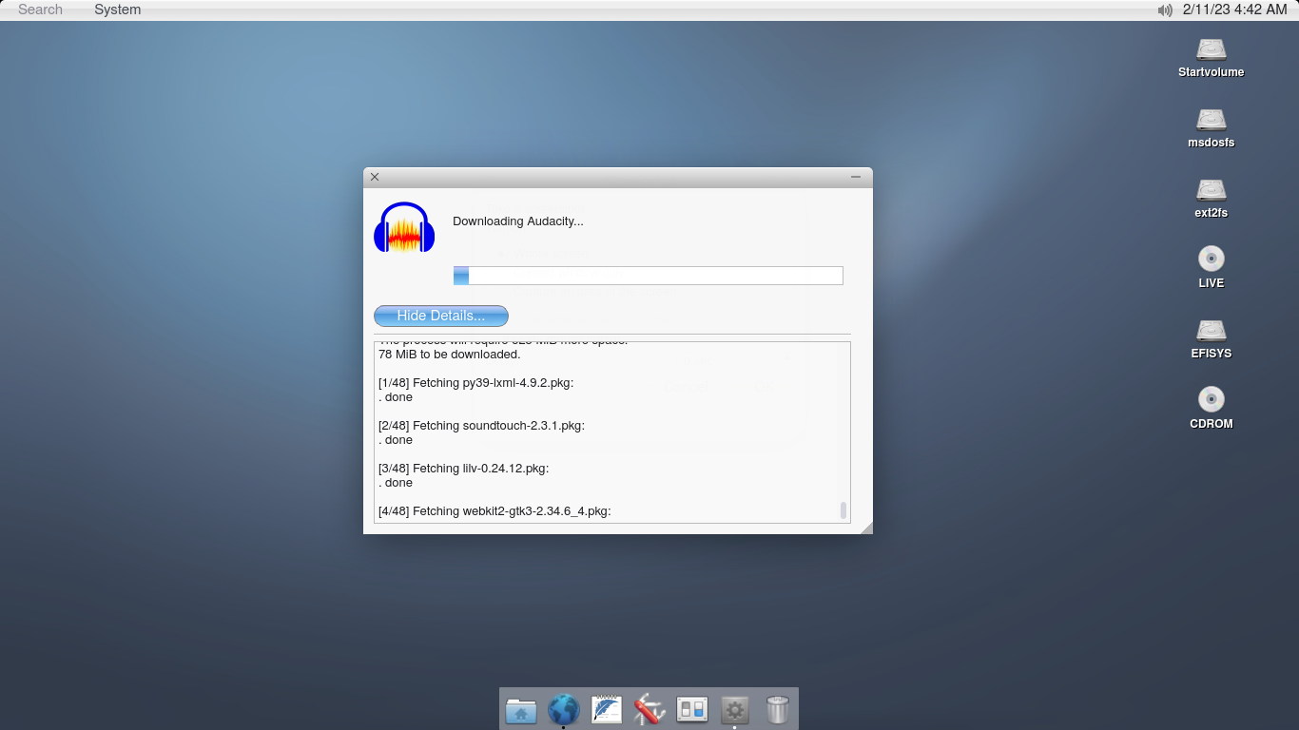1299x730 pixels.
Task: Click the volume speaker icon in the menu bar
Action: 1165,10
